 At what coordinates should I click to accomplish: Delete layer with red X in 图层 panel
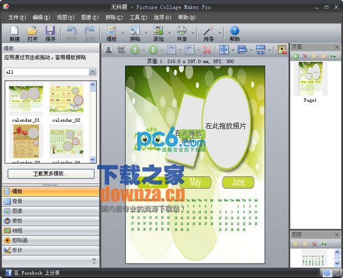314,244
